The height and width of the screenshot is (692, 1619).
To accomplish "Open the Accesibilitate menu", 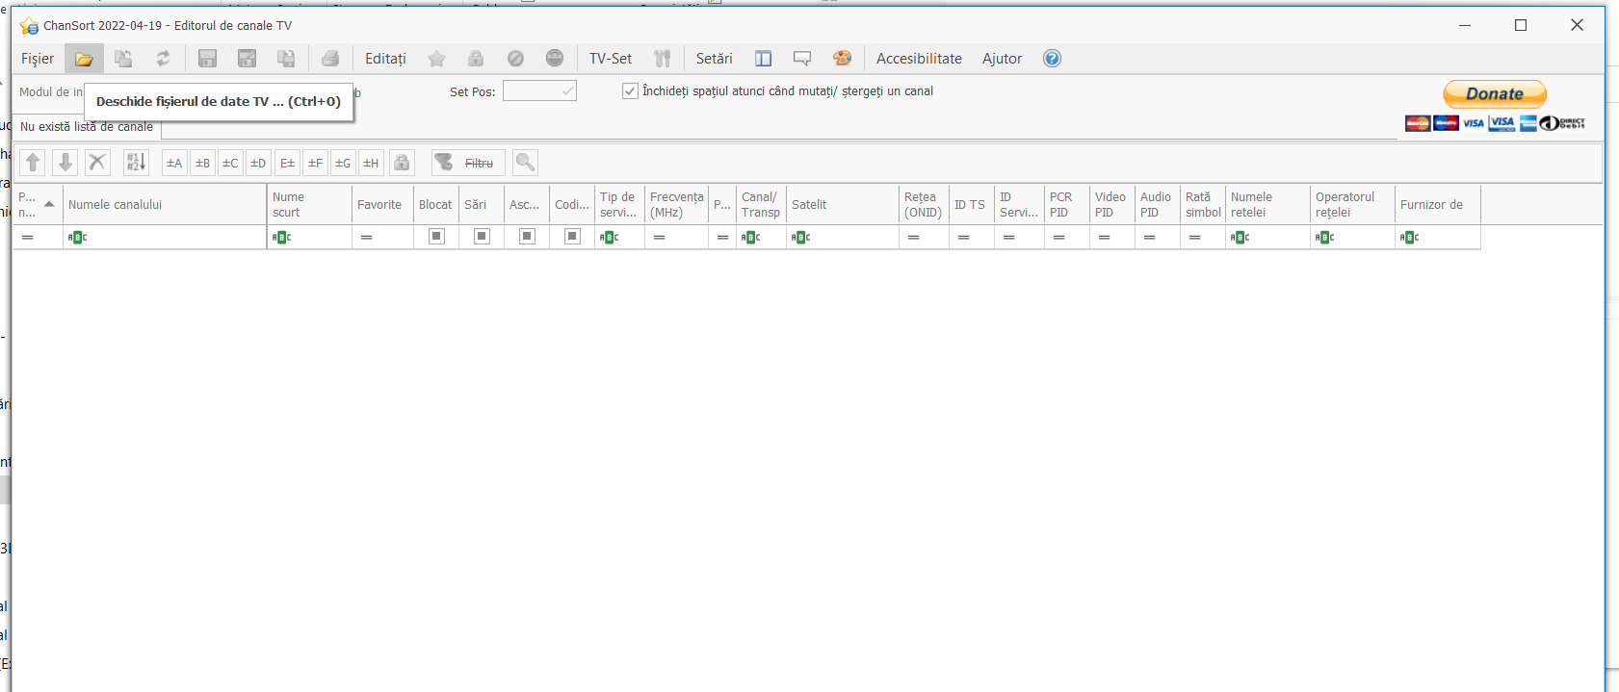I will [x=919, y=59].
